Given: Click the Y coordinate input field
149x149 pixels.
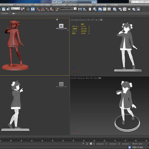Looking at the screenshot, I should [x=113, y=144].
